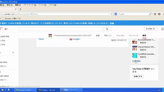Open Google search engine dropdown
The width and height of the screenshot is (164, 92).
point(116,14)
